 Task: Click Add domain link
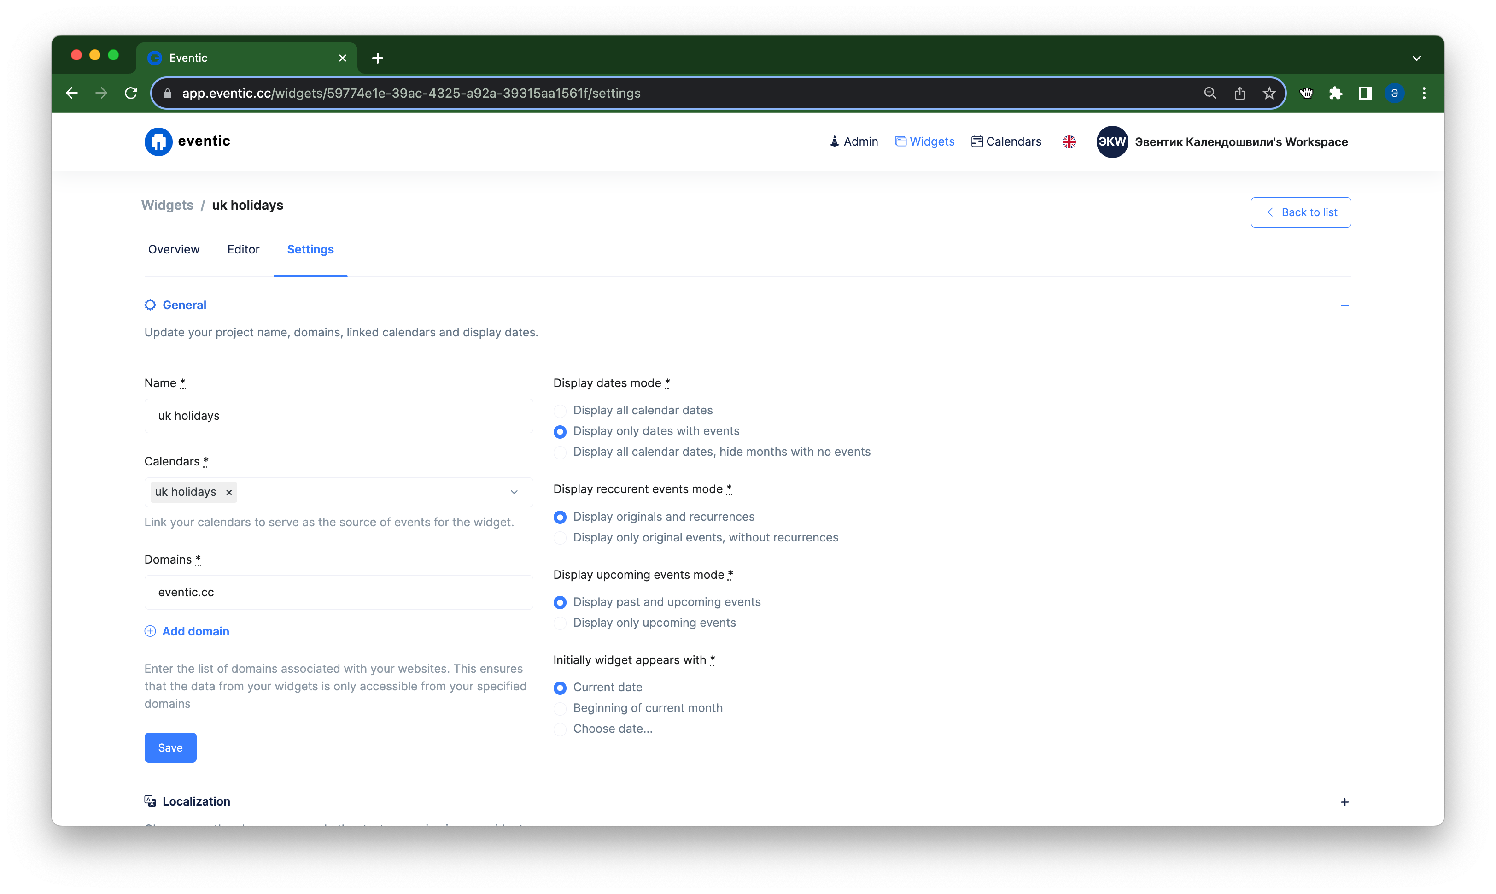coord(196,631)
